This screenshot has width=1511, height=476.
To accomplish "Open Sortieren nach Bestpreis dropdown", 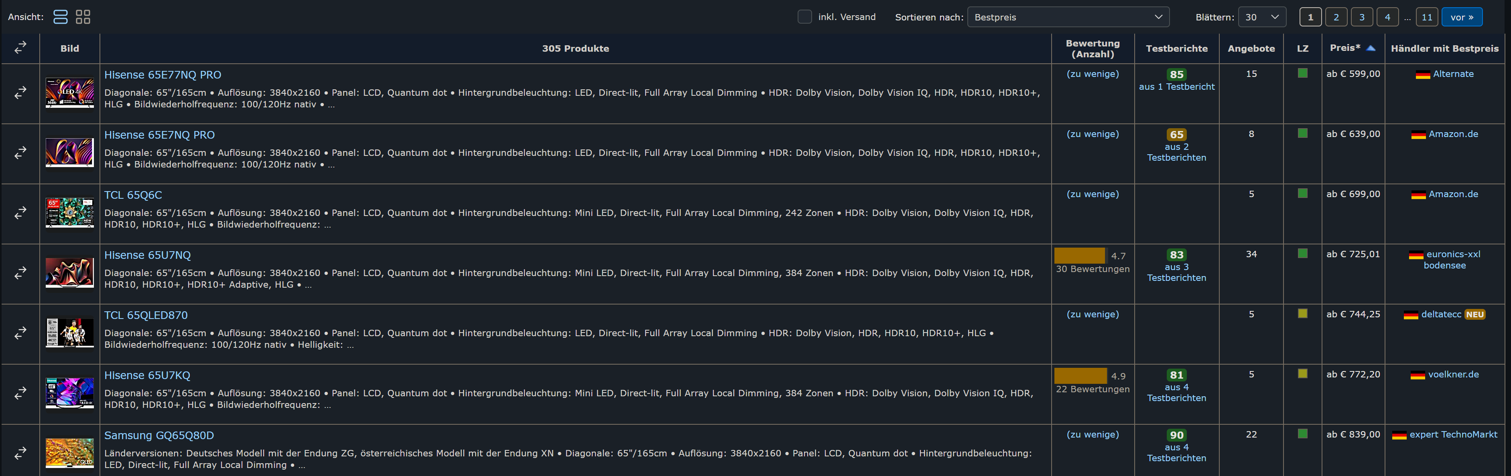I will click(x=1068, y=17).
